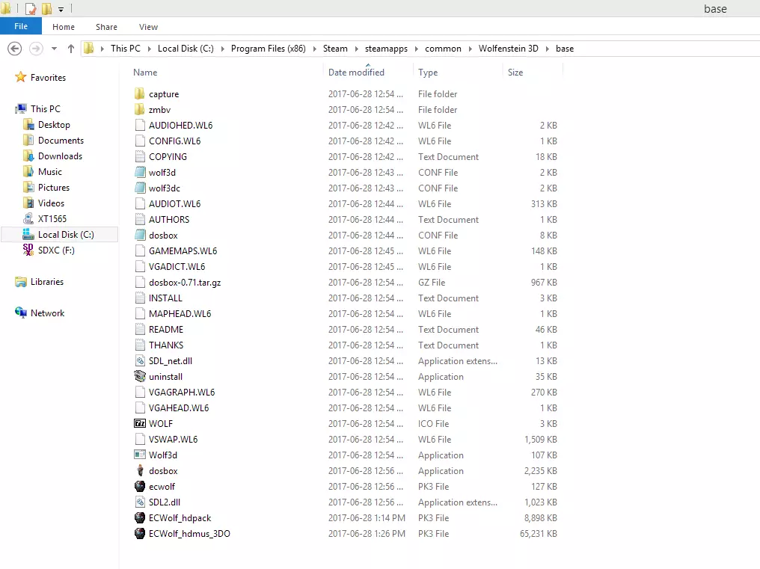Select the uninstall application icon
Viewport: 760px width, 569px height.
click(x=140, y=376)
